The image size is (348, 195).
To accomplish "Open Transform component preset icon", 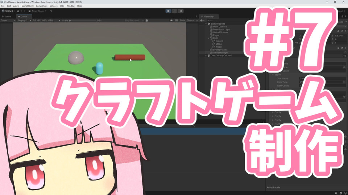I will 342,31.
